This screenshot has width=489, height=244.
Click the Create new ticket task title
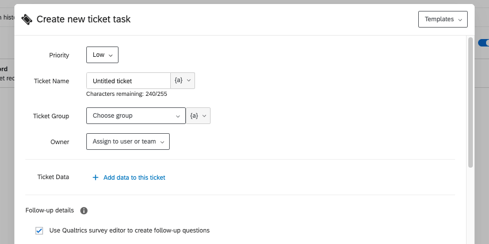(83, 19)
